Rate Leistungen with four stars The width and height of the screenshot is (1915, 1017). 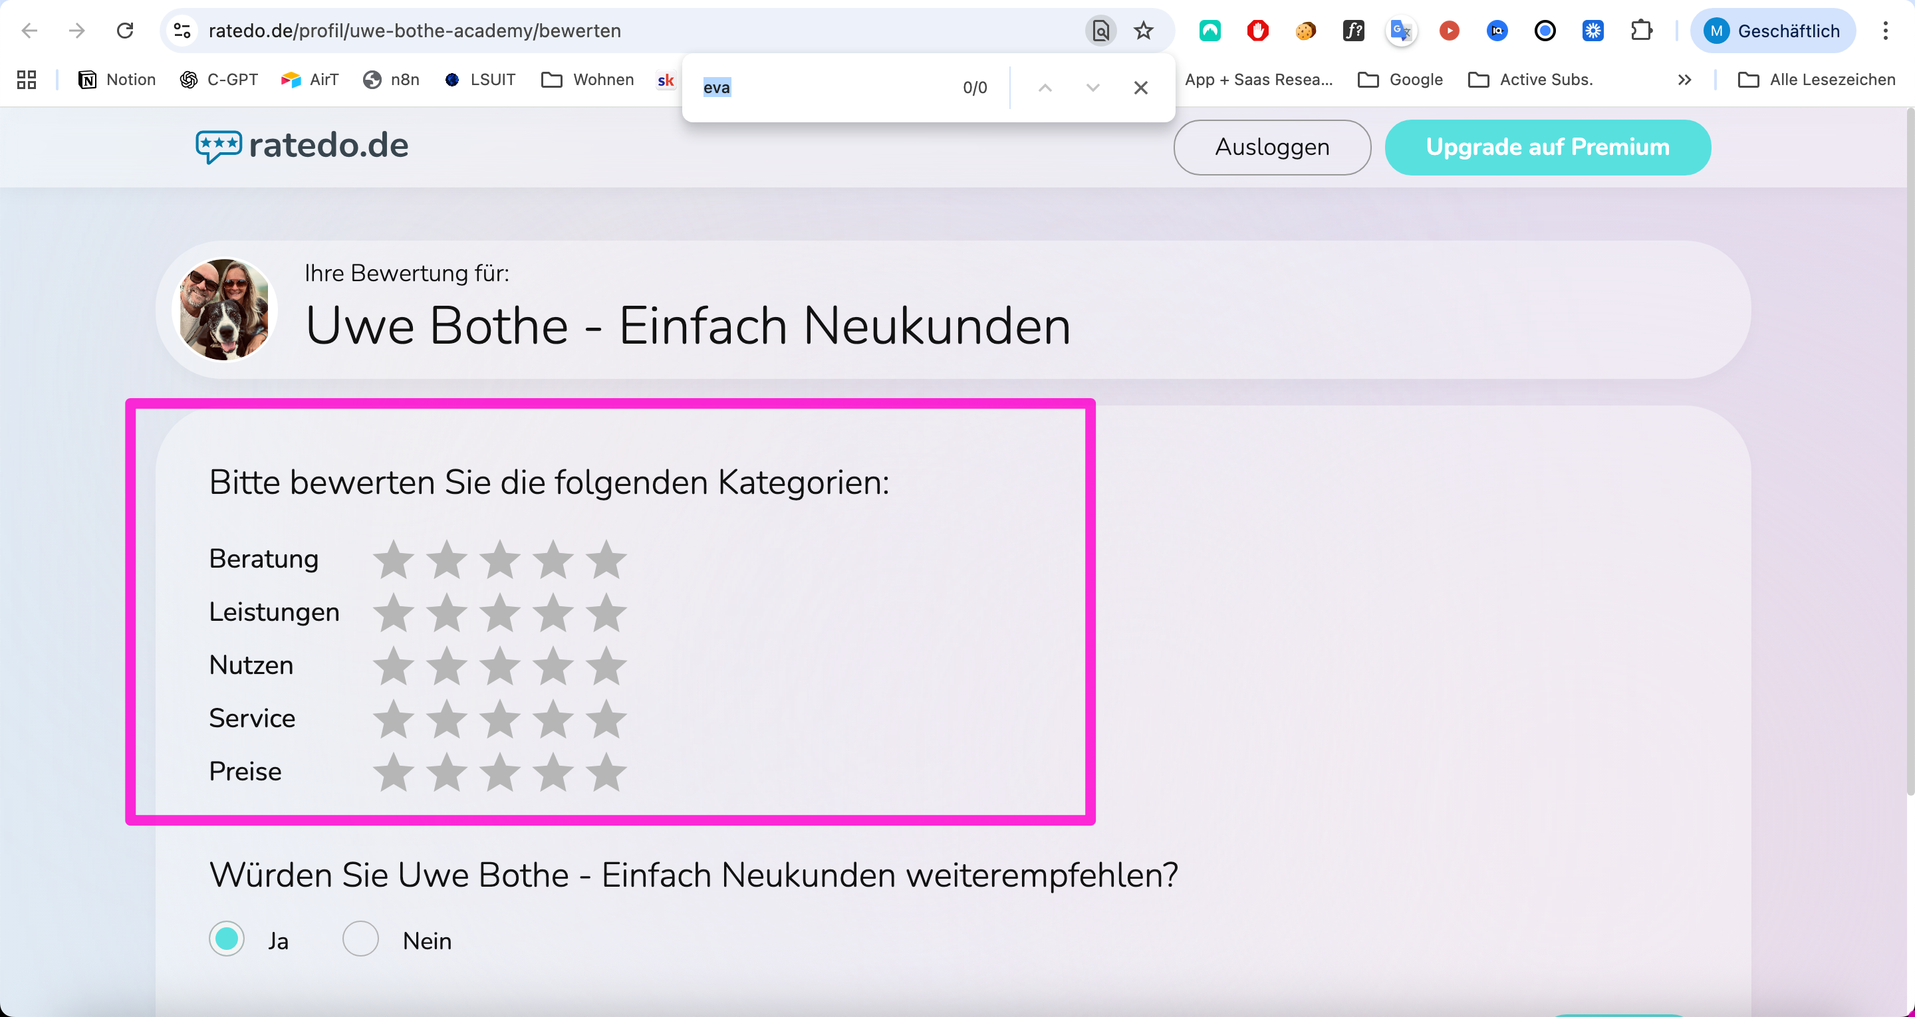tap(553, 613)
